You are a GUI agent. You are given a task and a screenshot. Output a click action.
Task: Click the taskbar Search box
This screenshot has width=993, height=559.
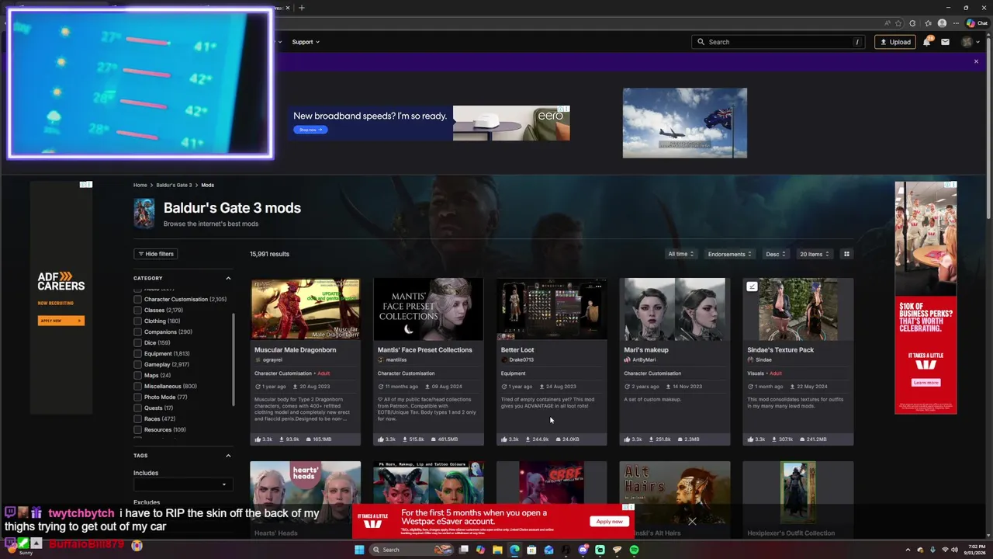point(413,550)
